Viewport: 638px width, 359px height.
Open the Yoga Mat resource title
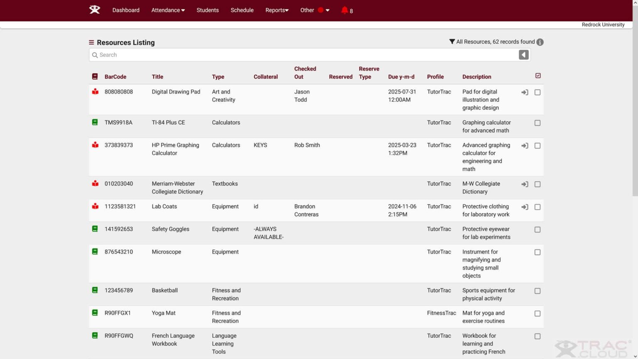164,313
